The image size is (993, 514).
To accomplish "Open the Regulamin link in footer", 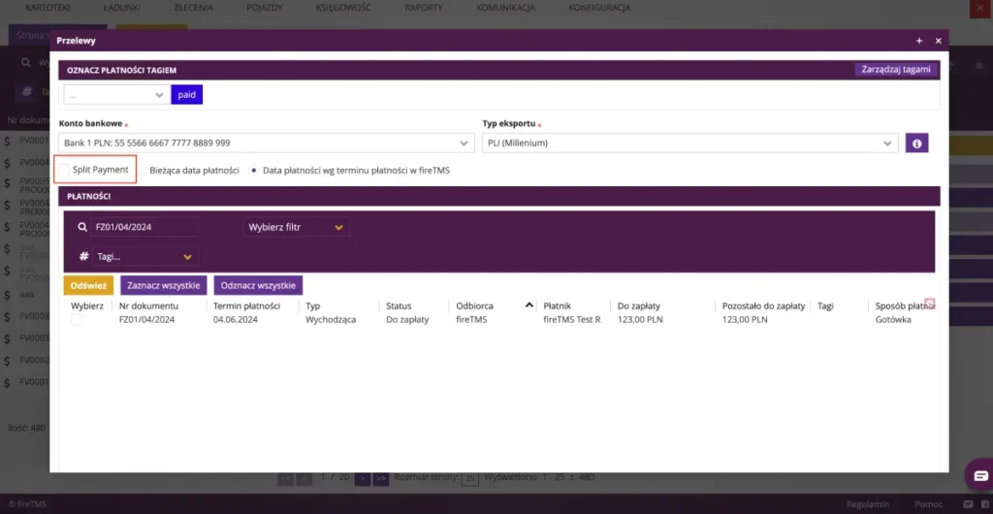I will (x=868, y=504).
